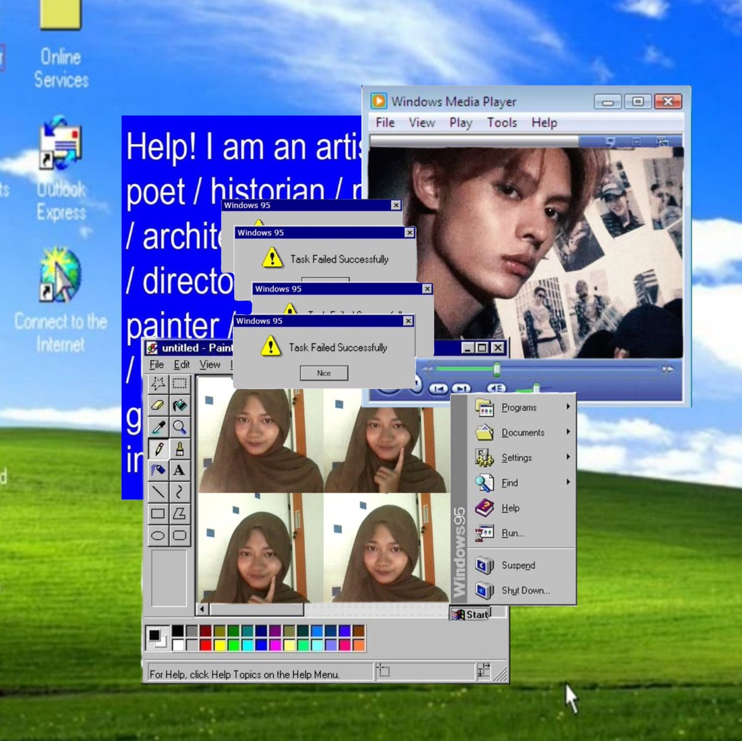The image size is (742, 741).
Task: Select the Rectangle shape tool in Paint
Action: (158, 514)
